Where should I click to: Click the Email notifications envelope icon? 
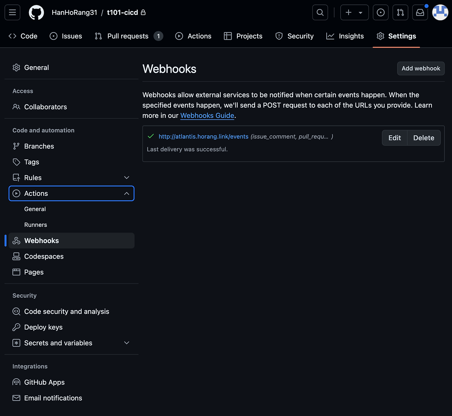coord(16,398)
